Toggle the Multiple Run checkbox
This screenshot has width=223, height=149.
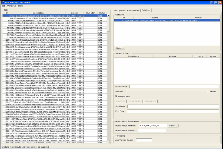[116, 96]
